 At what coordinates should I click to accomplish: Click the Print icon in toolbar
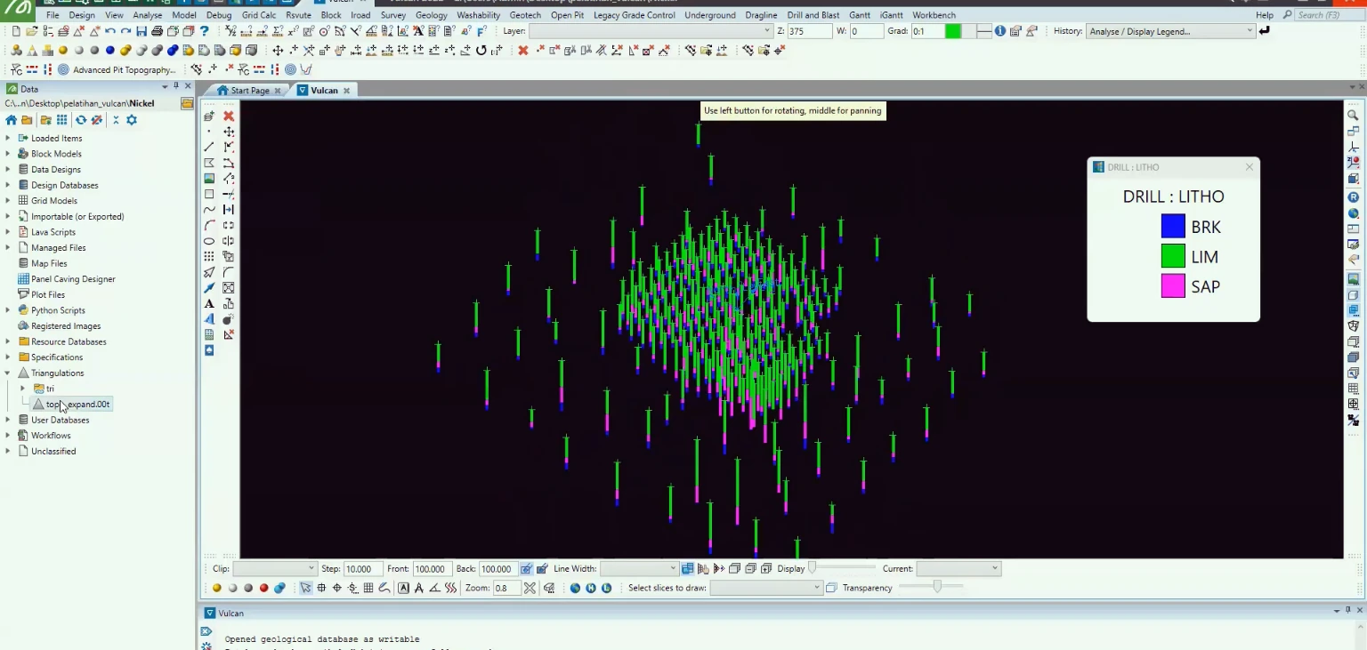(158, 31)
